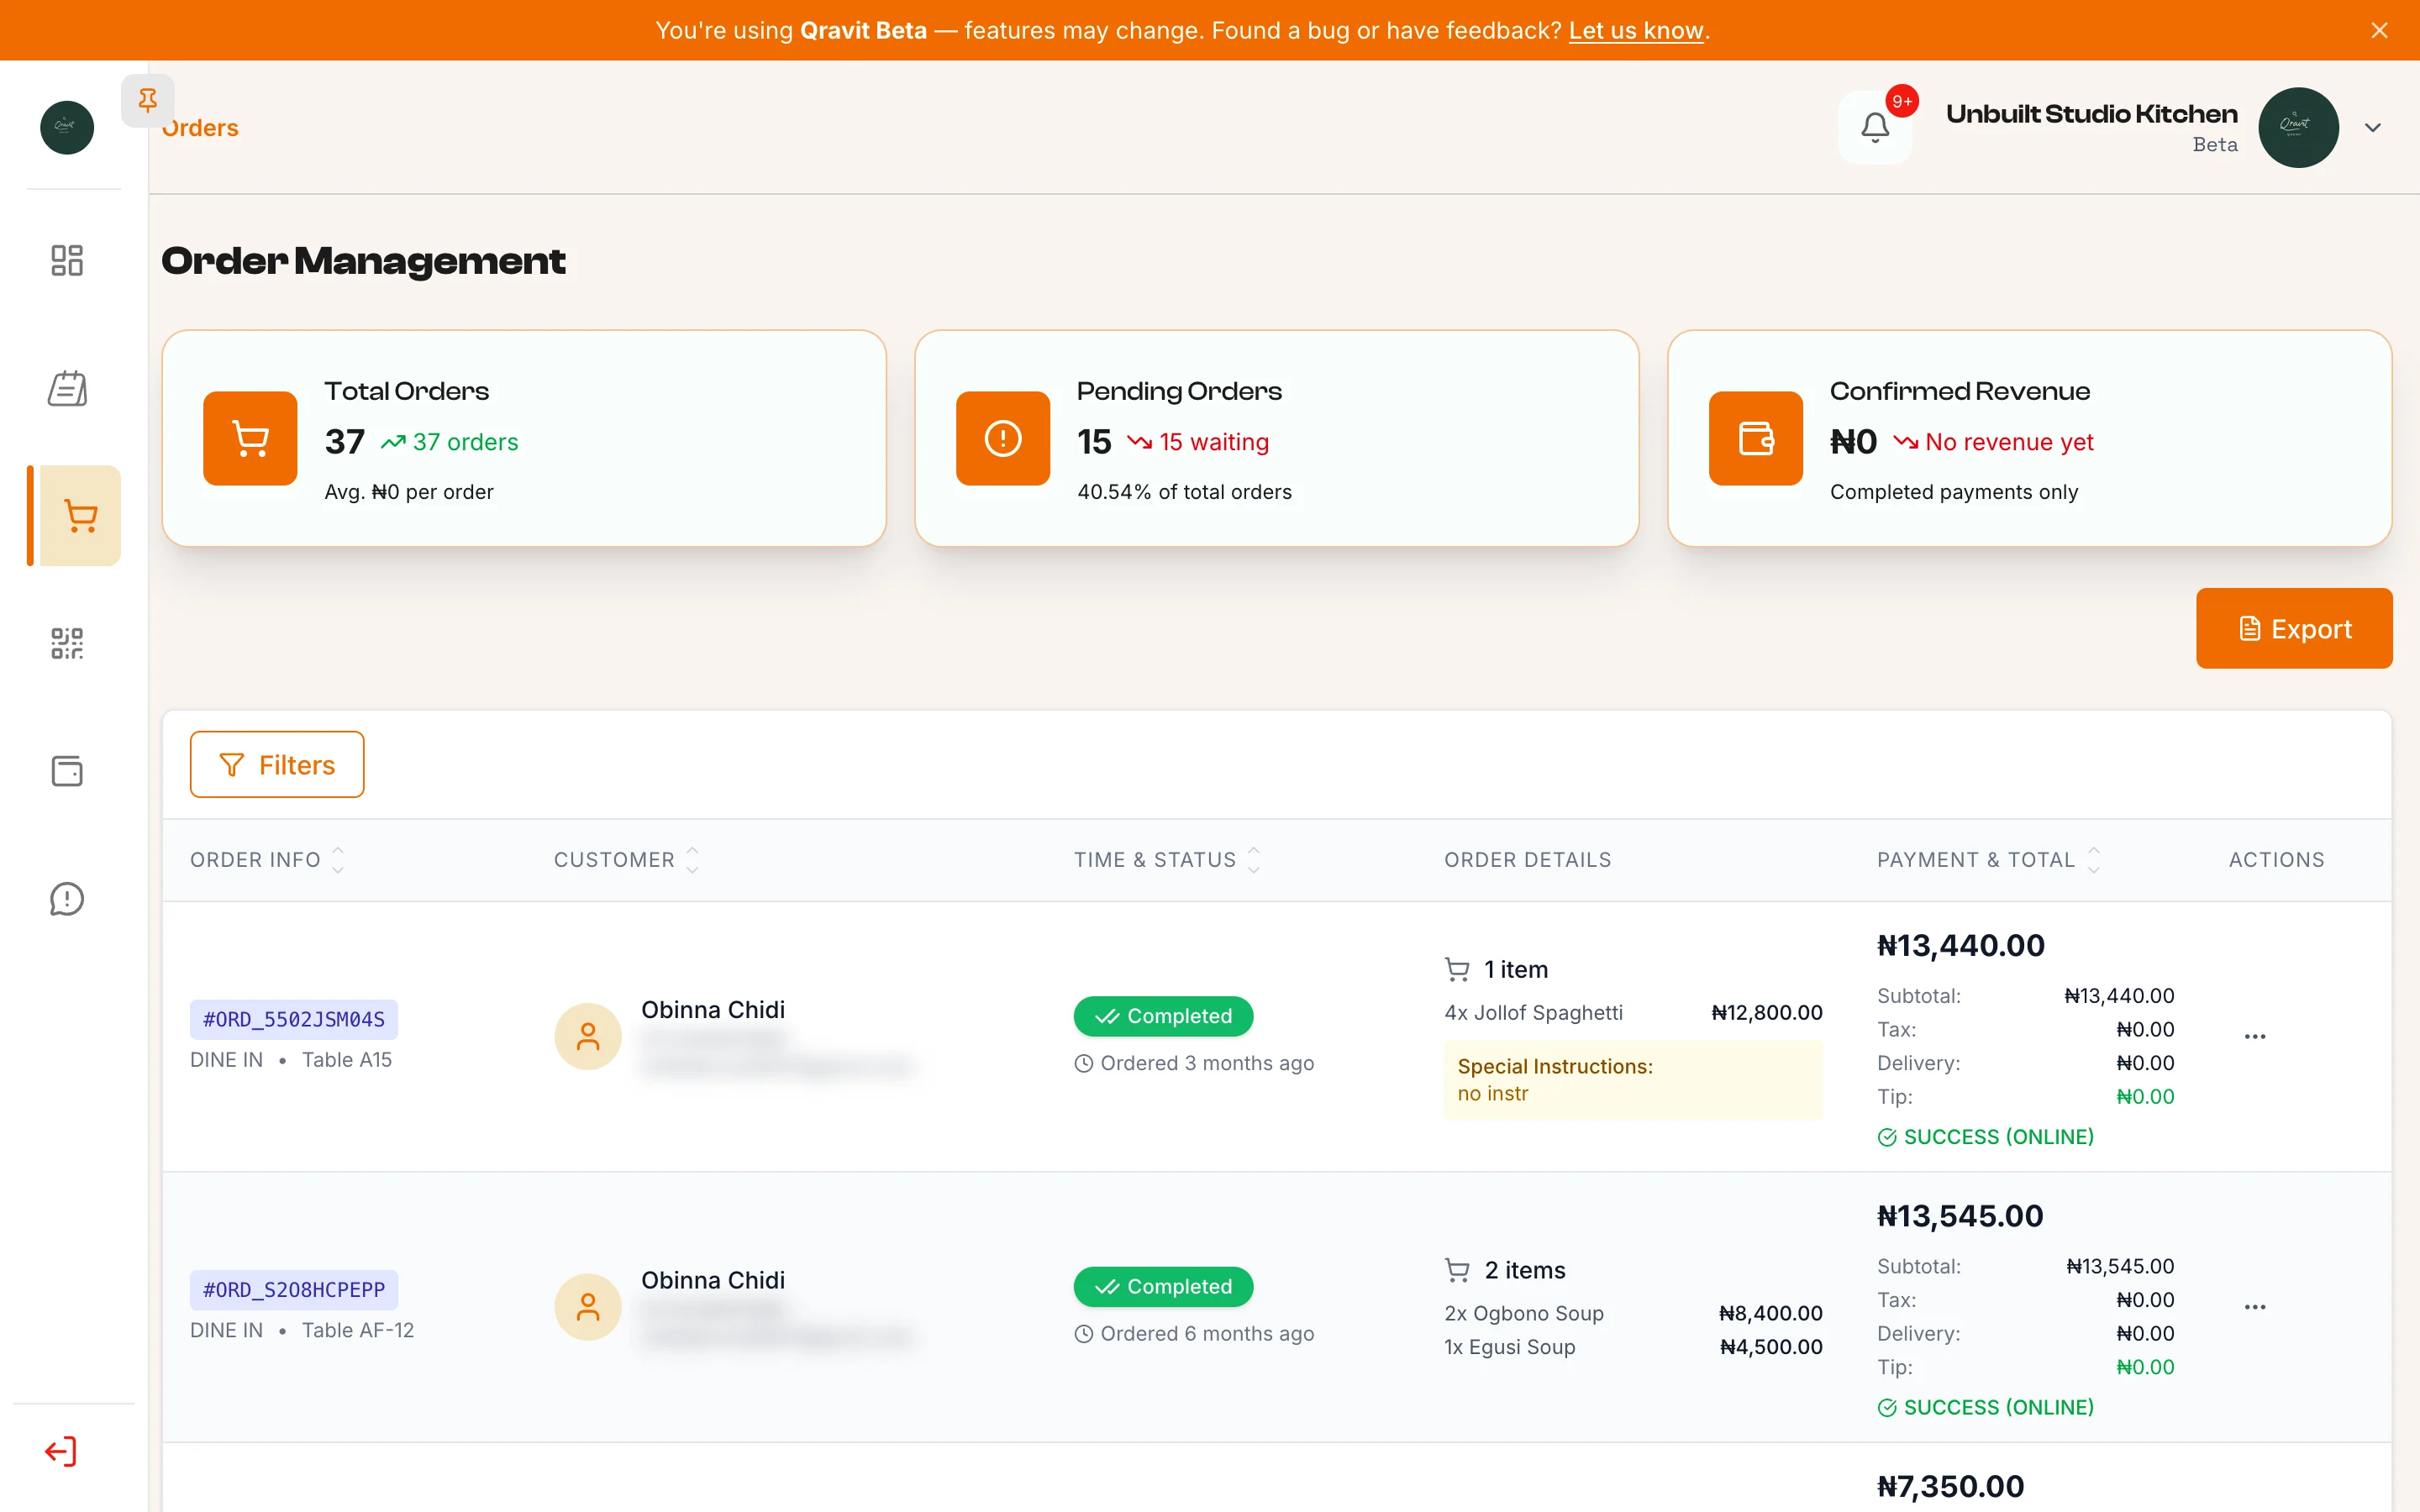Click the Completed badge for the Table A15 order
The width and height of the screenshot is (2420, 1512).
coord(1163,1016)
